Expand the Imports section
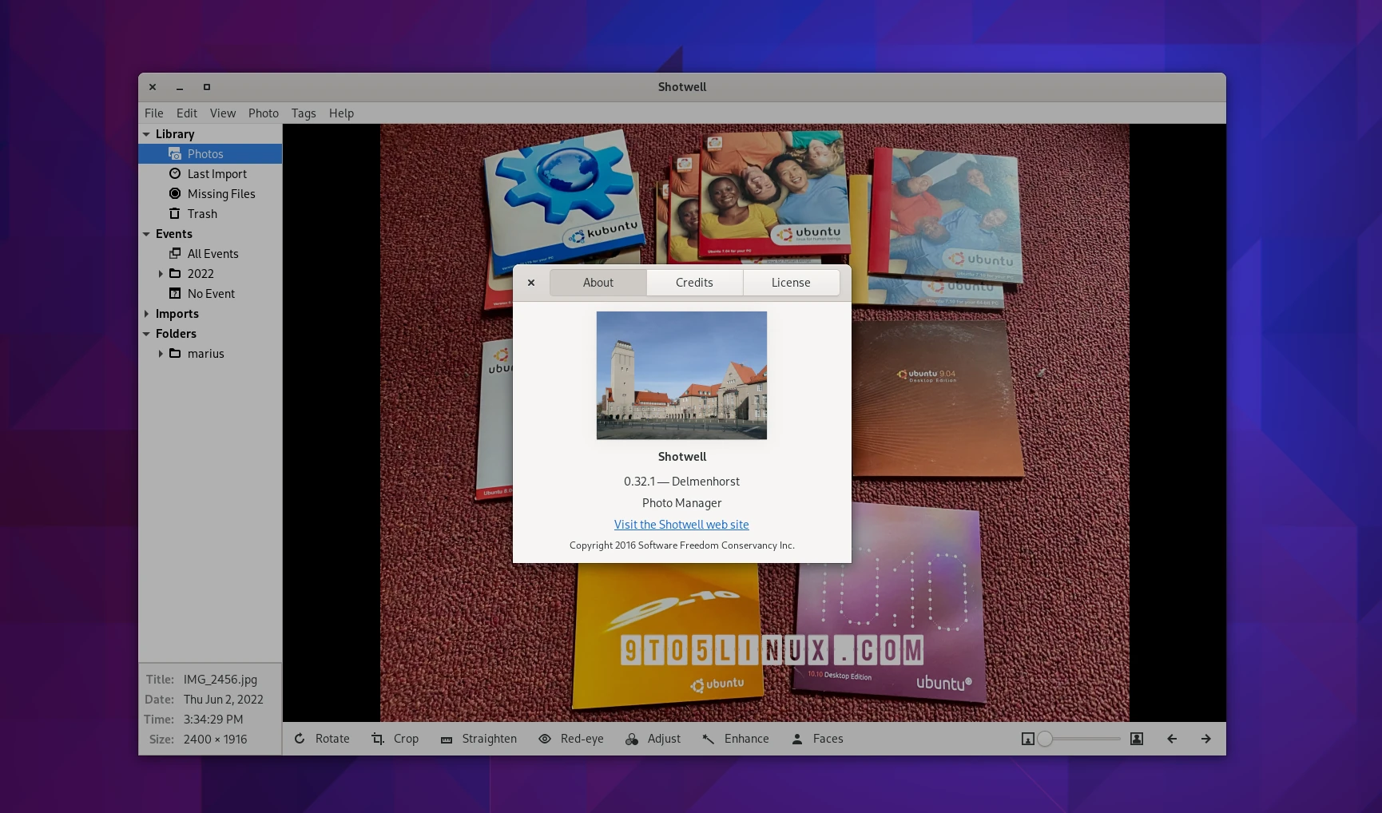This screenshot has width=1382, height=813. click(146, 314)
